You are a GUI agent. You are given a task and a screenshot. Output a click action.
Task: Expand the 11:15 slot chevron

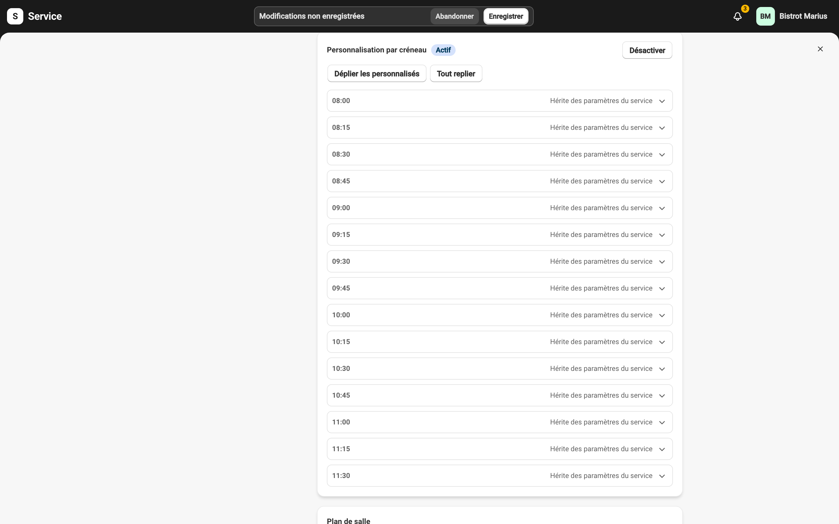tap(662, 449)
